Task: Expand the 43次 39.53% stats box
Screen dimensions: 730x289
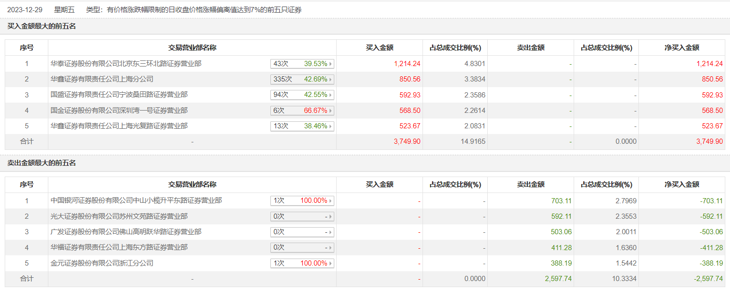Action: click(302, 64)
